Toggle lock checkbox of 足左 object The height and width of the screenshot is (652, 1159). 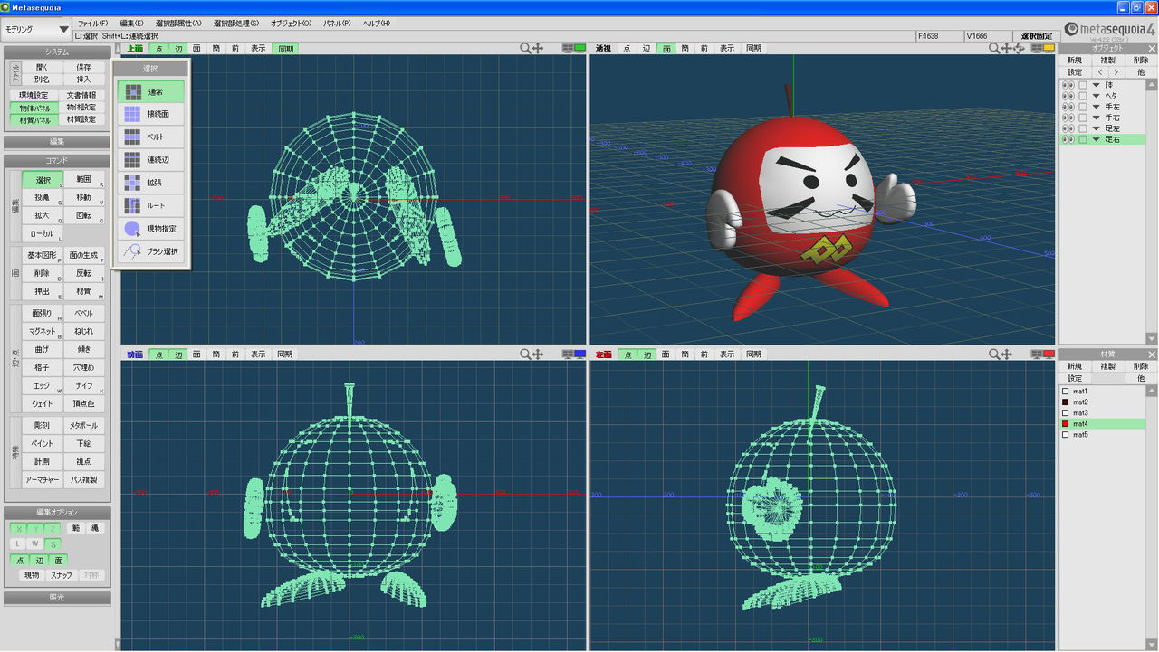pyautogui.click(x=1083, y=128)
